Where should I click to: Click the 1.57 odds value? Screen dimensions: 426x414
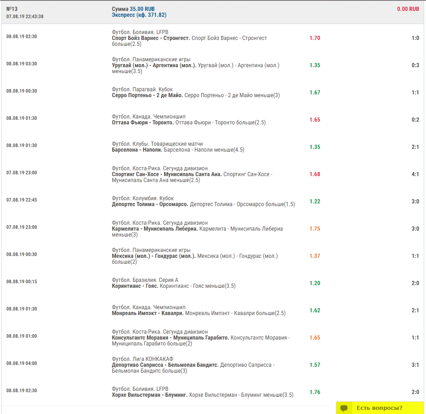click(315, 365)
